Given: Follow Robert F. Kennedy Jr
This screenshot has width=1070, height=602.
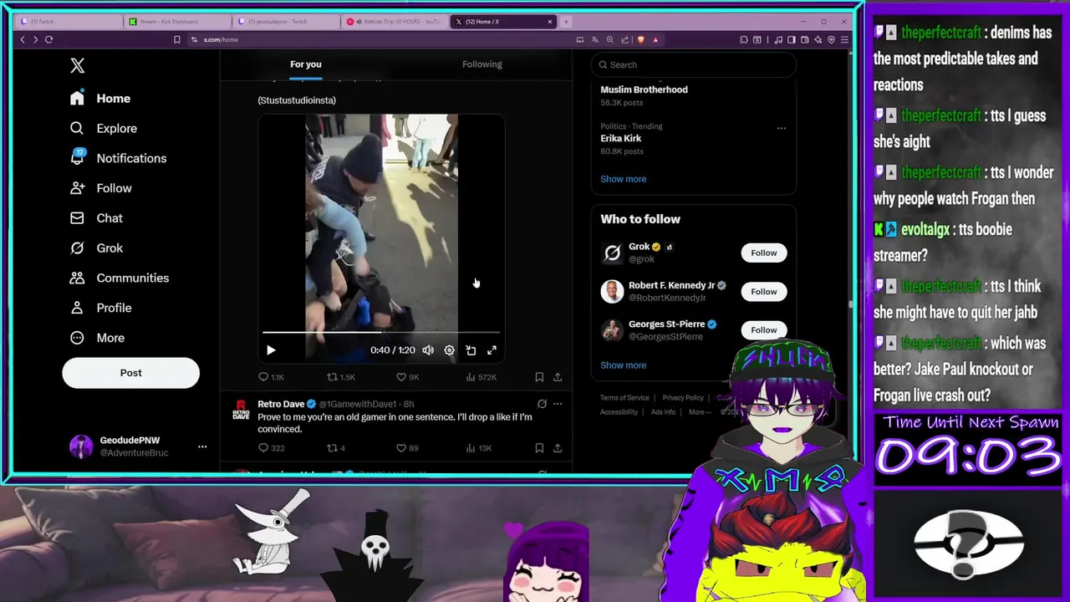Looking at the screenshot, I should click(x=763, y=292).
